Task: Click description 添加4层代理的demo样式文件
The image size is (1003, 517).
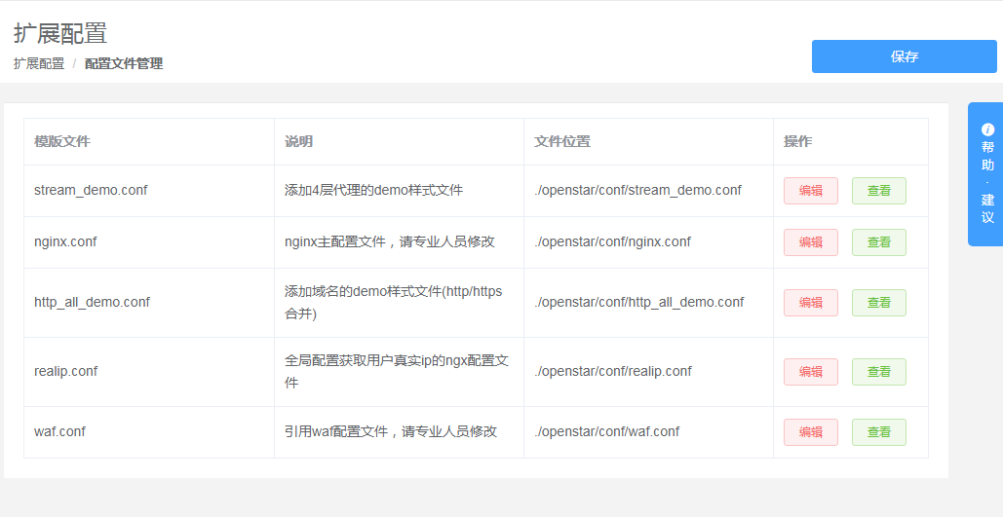Action: tap(373, 191)
